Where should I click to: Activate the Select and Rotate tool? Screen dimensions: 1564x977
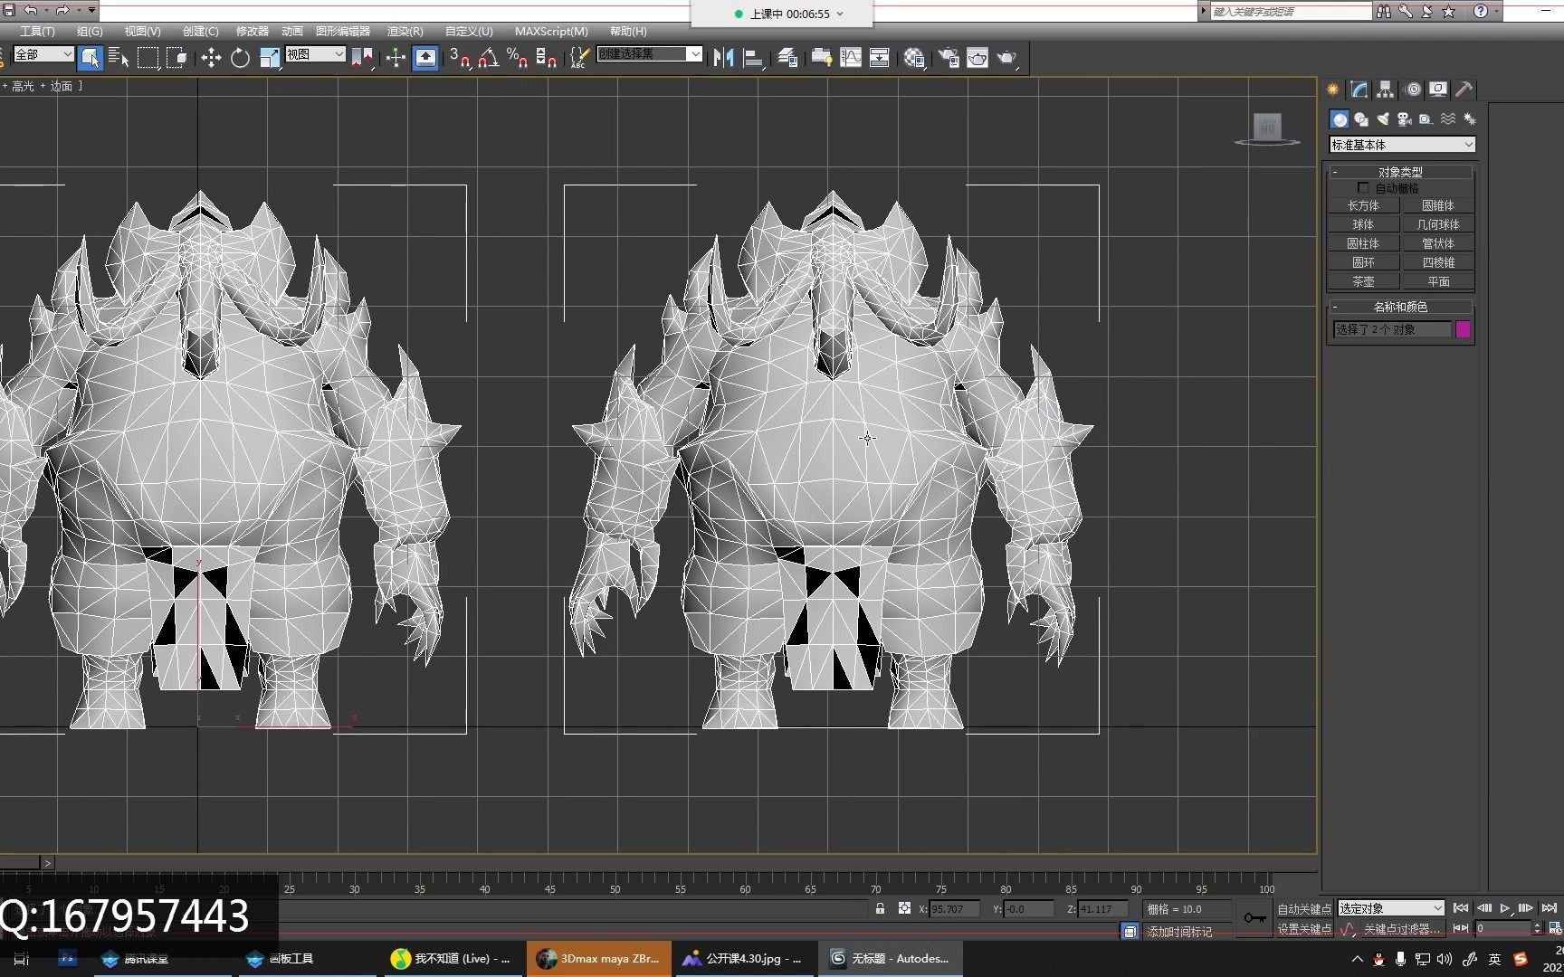(x=240, y=58)
